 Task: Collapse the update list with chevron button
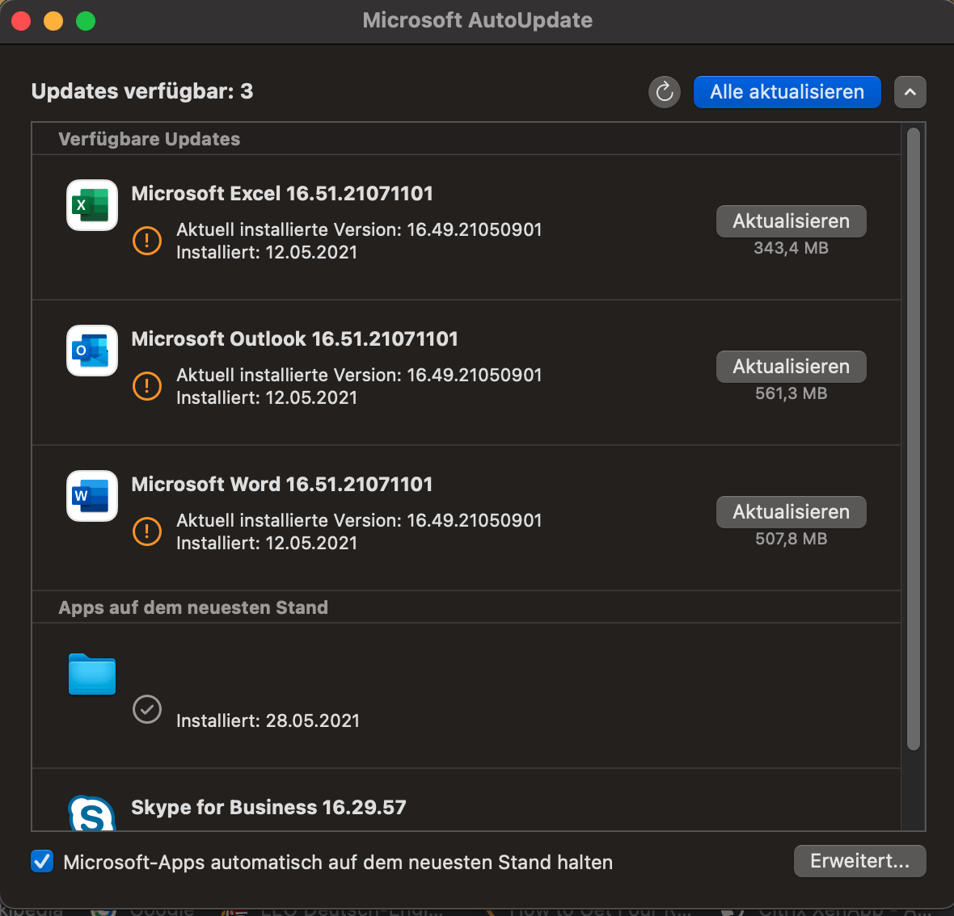pos(910,92)
